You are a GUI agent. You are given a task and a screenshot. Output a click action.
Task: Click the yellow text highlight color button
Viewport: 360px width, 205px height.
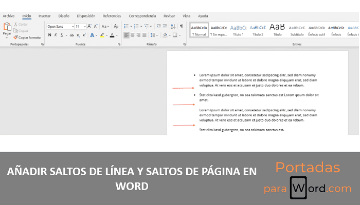coord(102,35)
